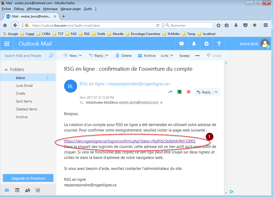The height and width of the screenshot is (197, 273).
Task: Click the search magnifier in Search Mail
Action: click(51, 56)
